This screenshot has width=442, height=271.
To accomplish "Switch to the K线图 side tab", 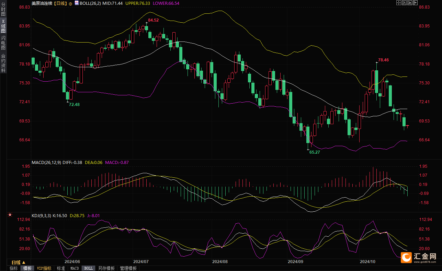I will point(3,26).
